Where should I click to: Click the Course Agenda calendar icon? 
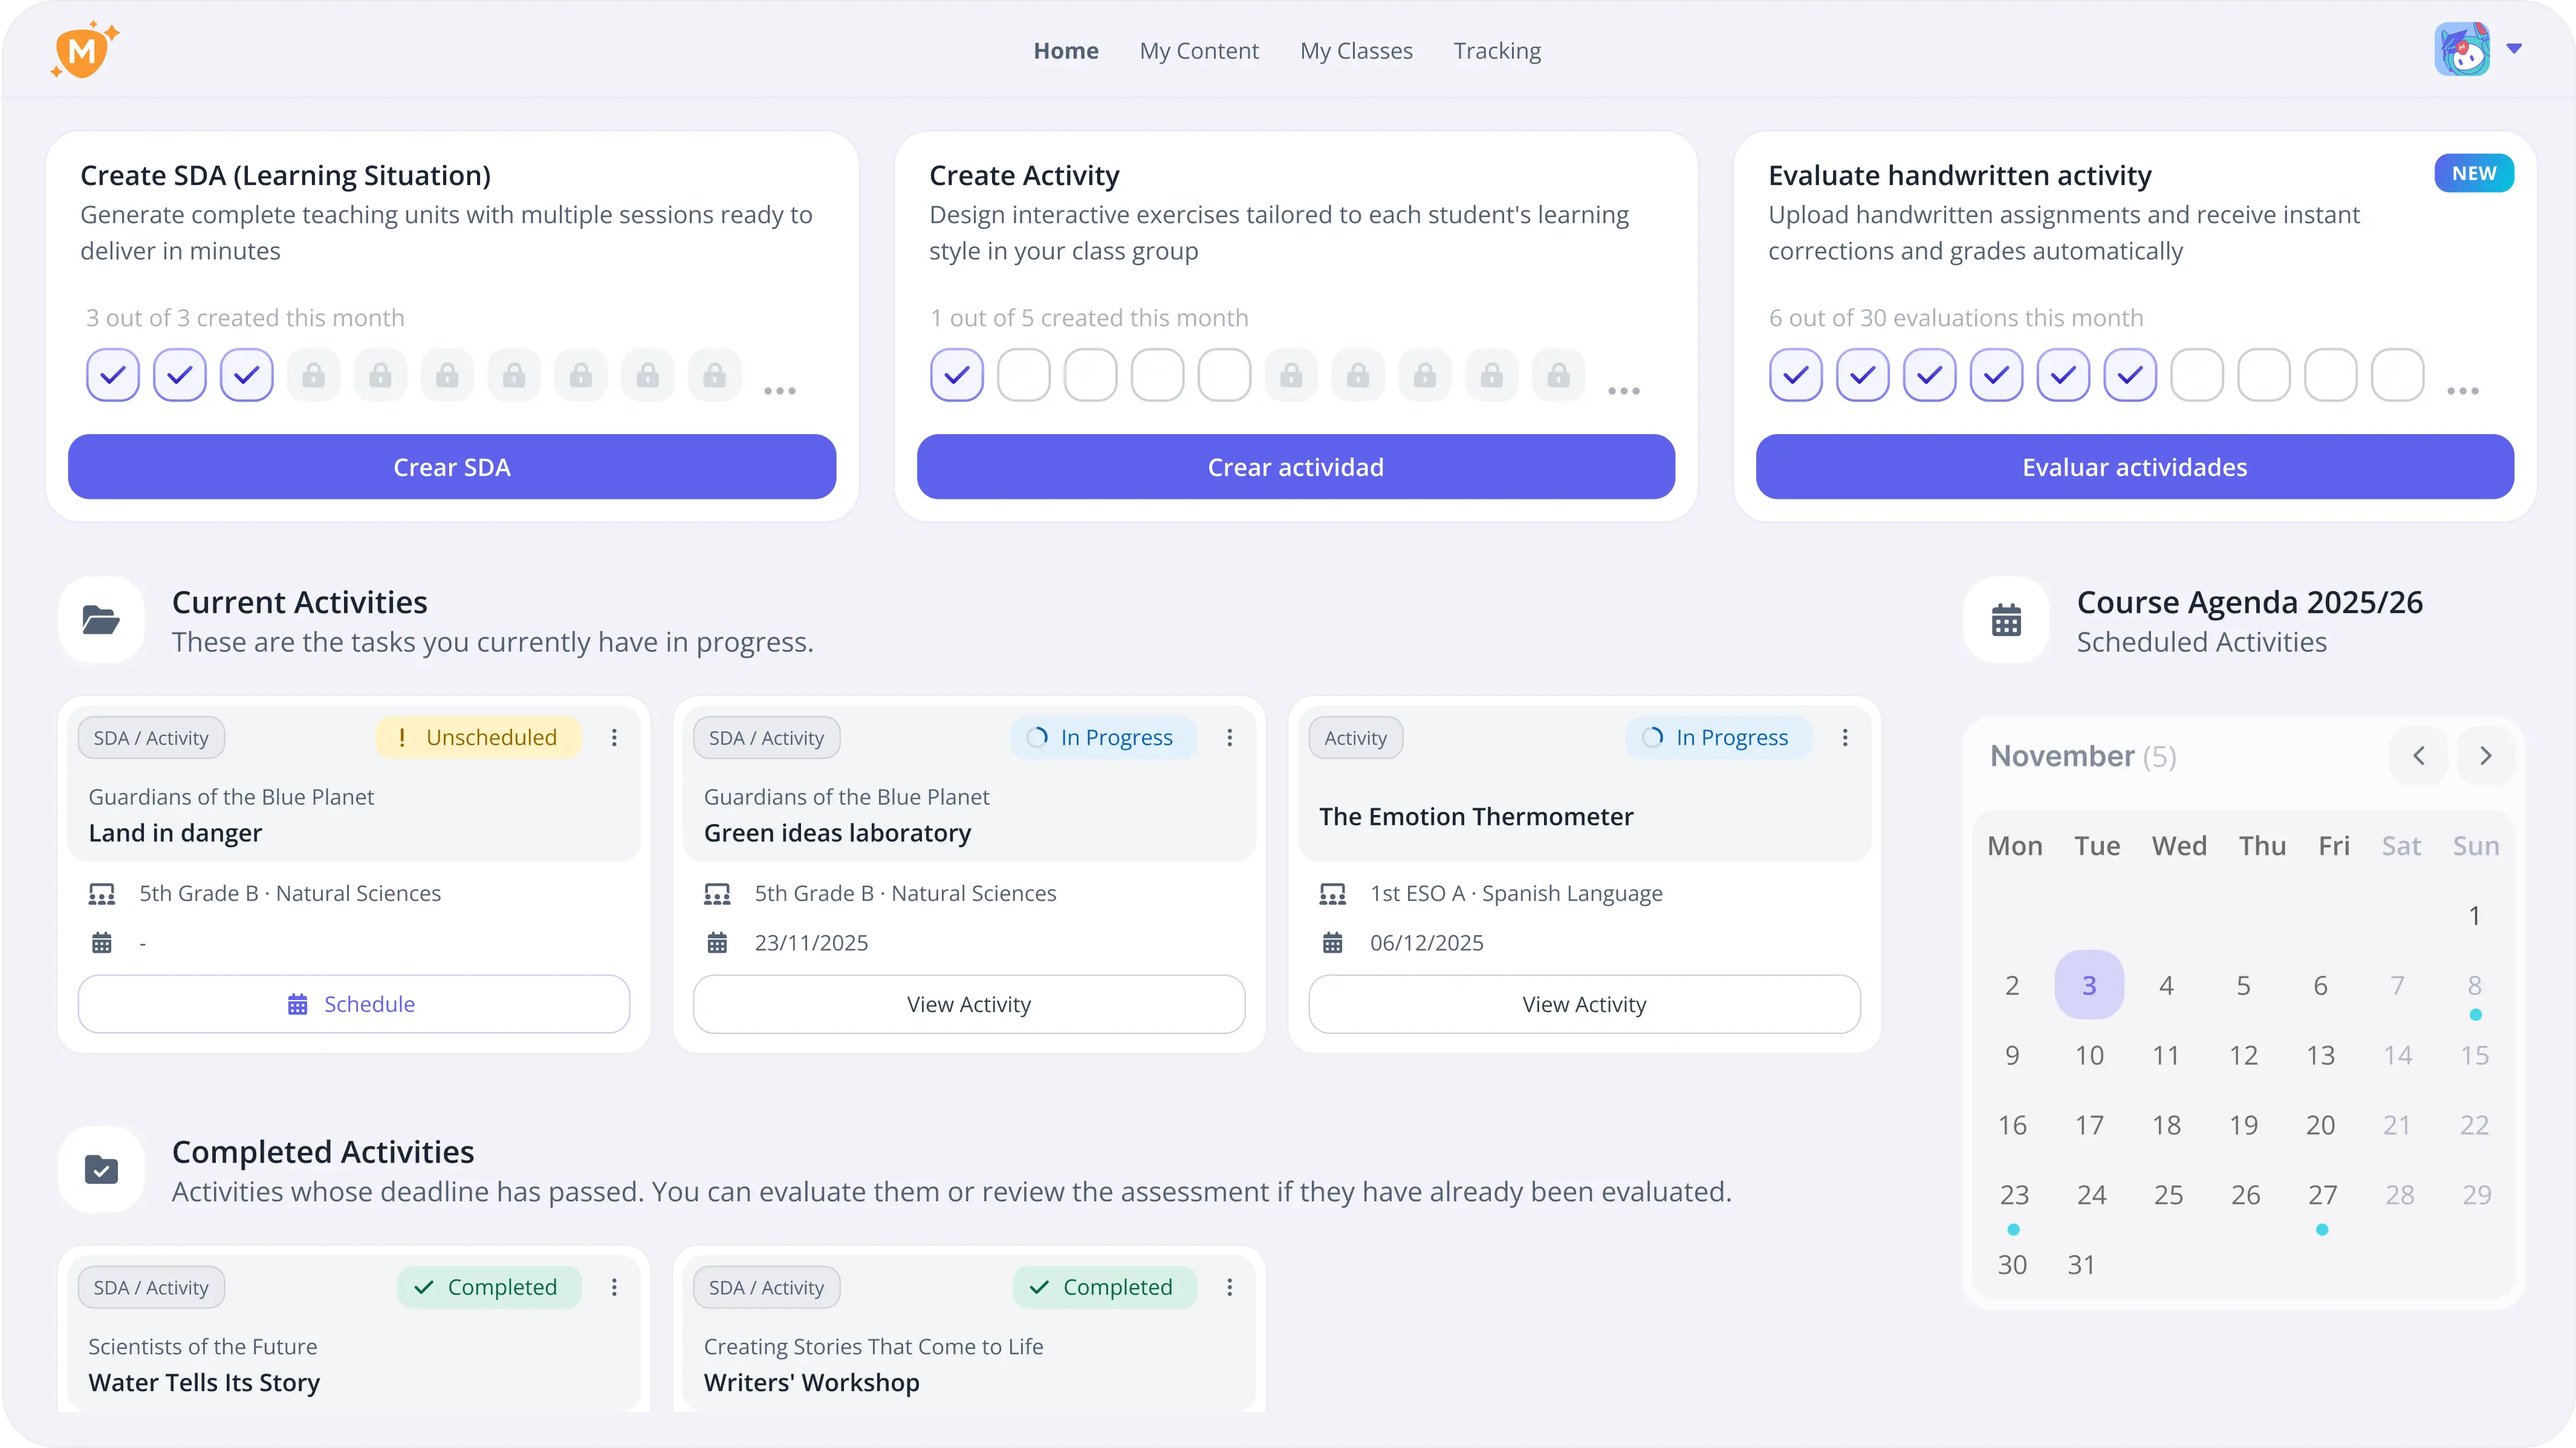point(2006,620)
